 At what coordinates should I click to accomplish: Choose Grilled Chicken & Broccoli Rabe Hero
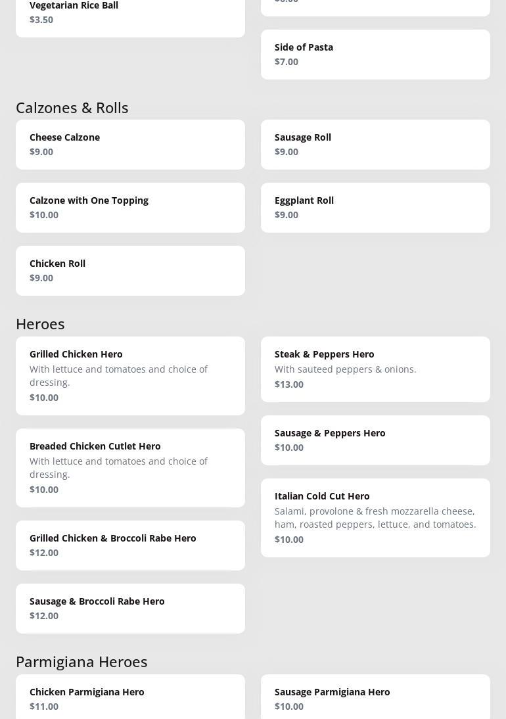pos(130,545)
